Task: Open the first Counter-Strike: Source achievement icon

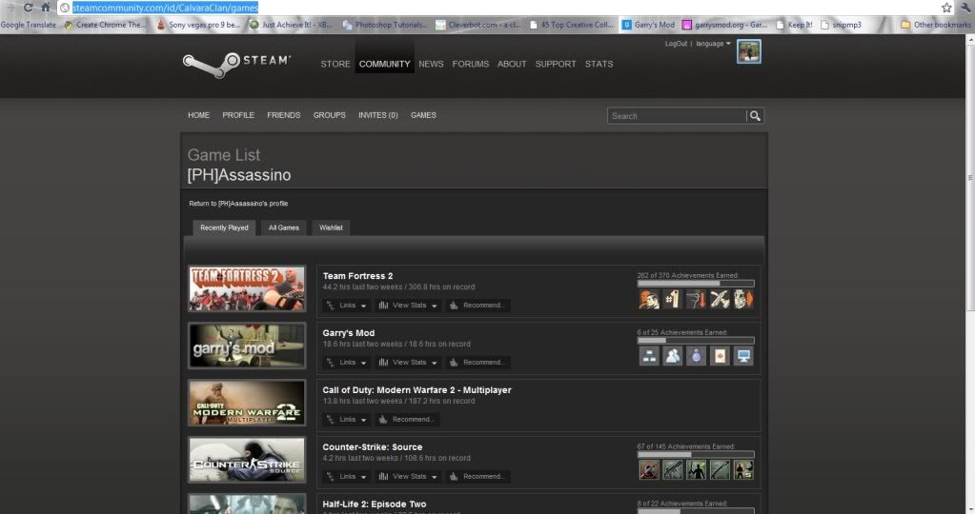Action: (x=648, y=470)
